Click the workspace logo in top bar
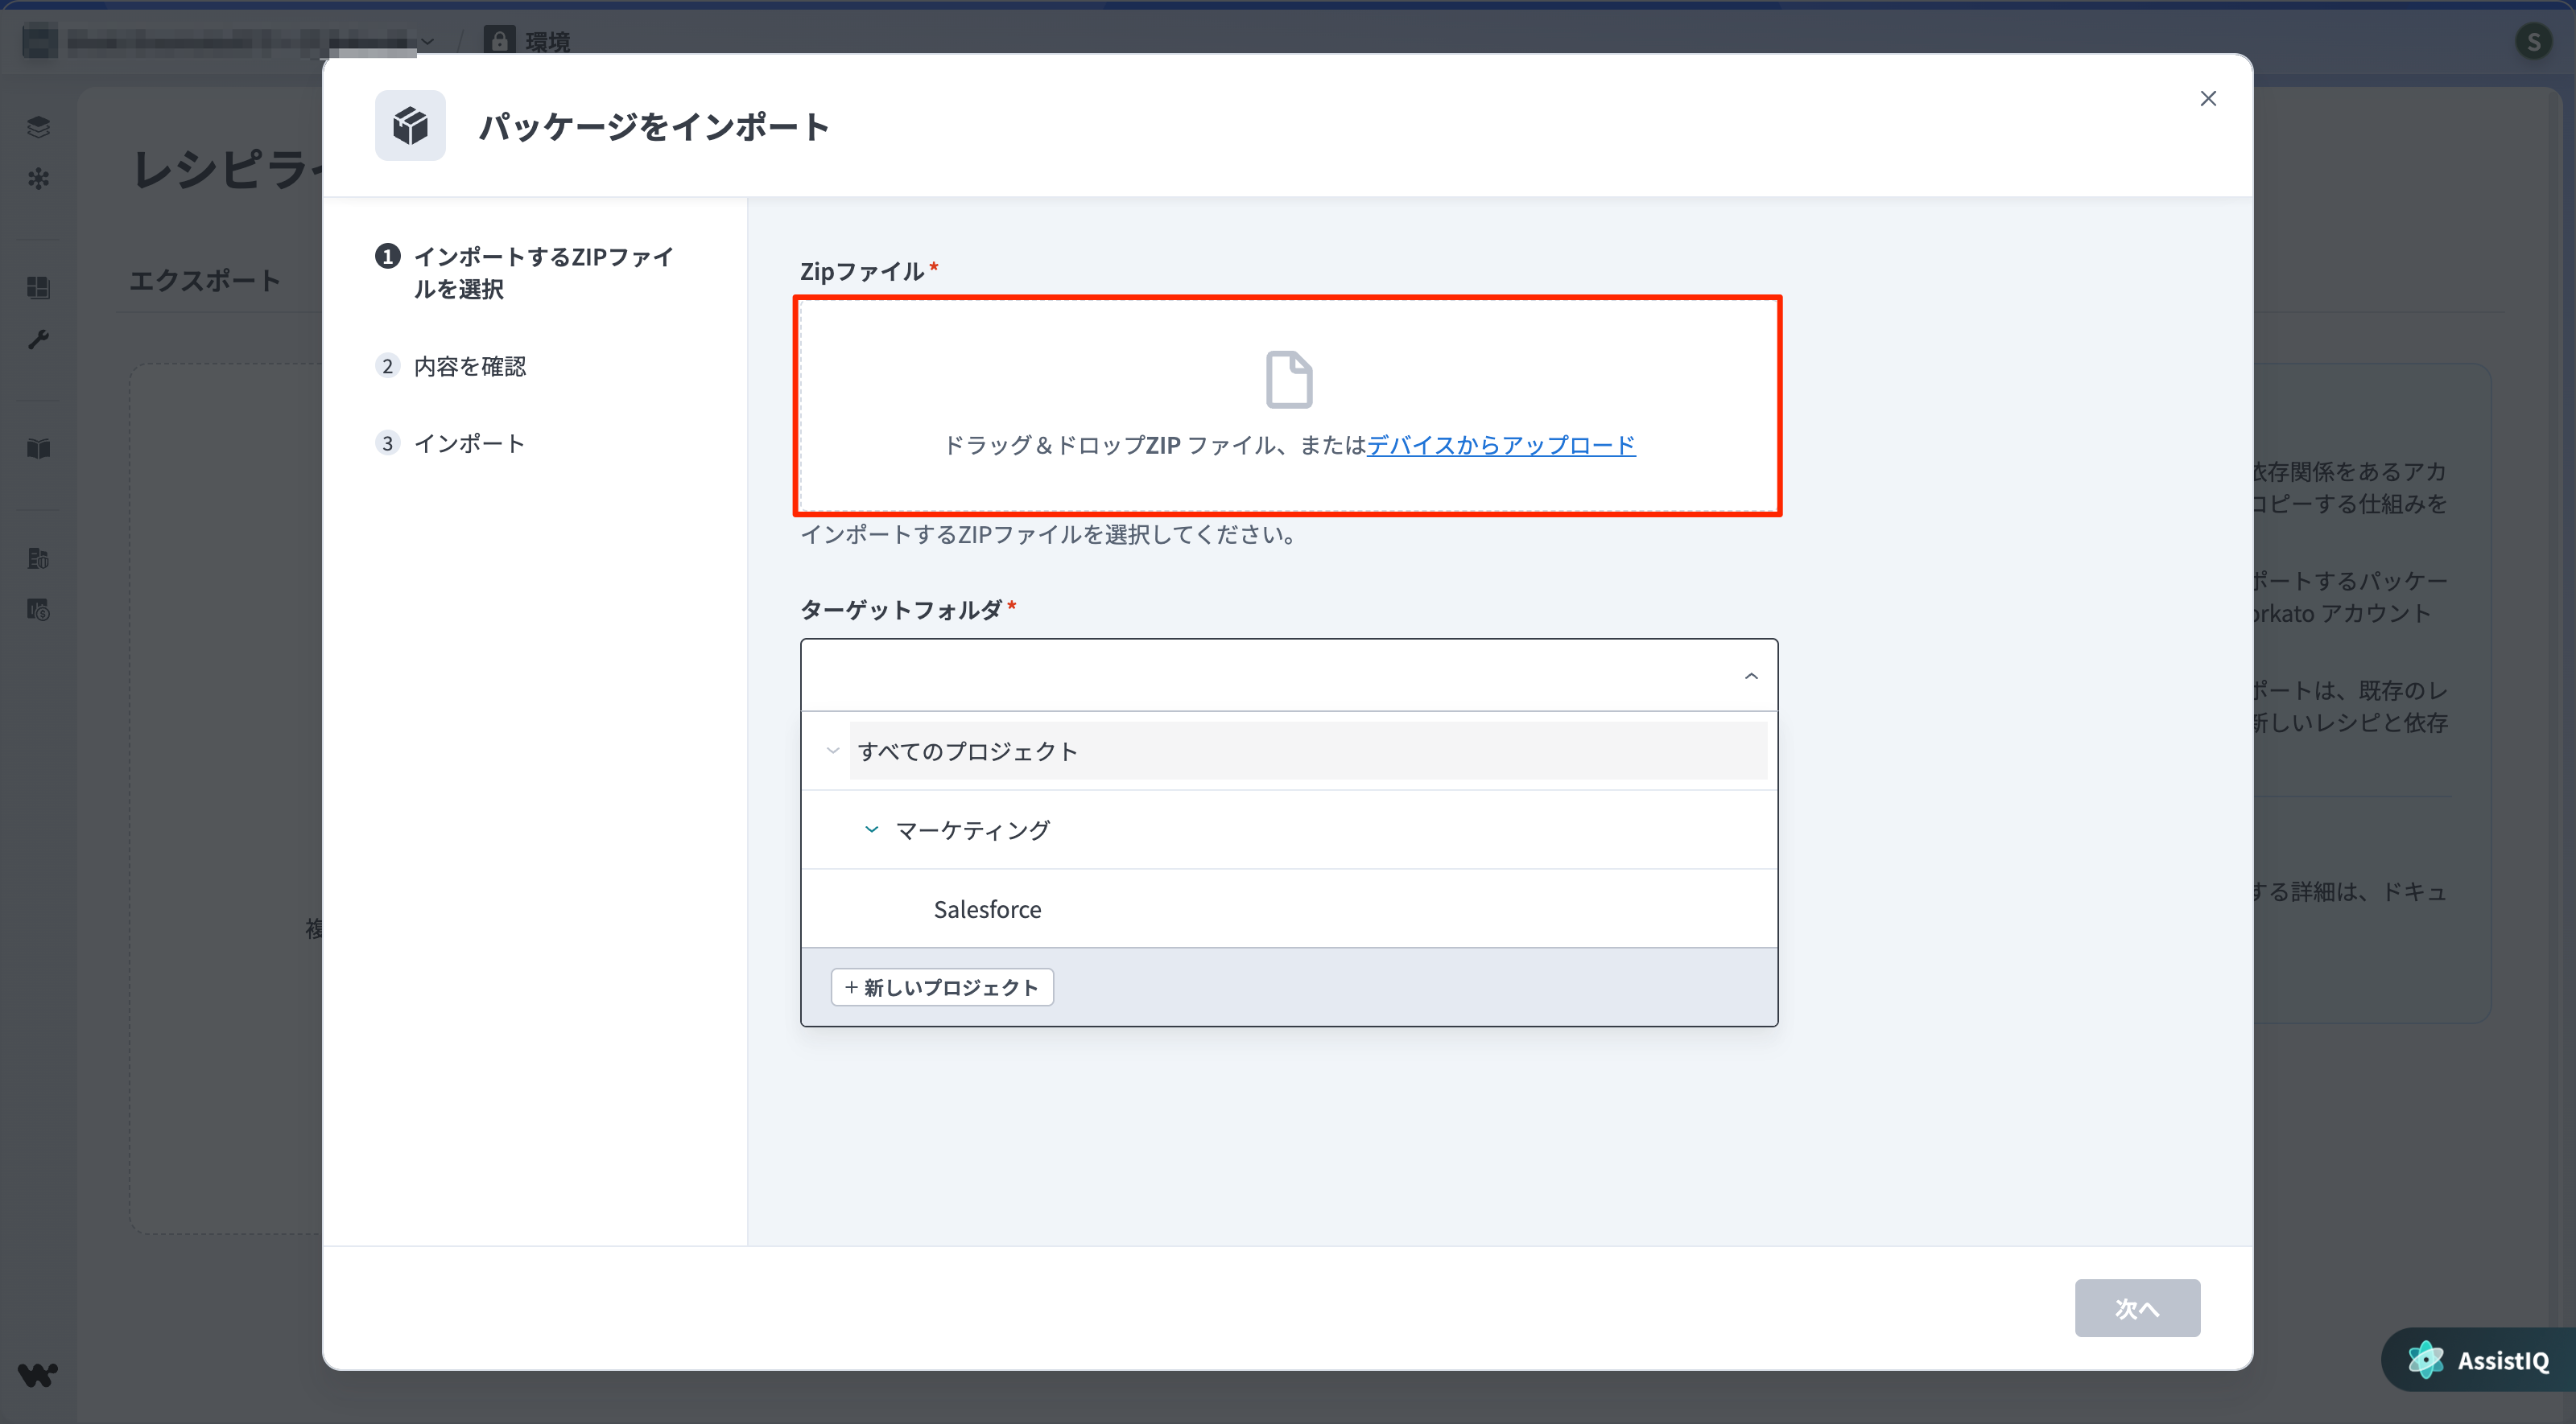 [x=40, y=41]
